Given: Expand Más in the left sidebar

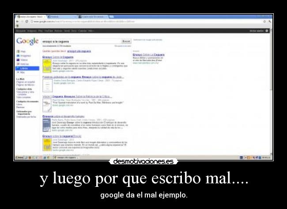Looking at the screenshot, I should tap(21, 73).
